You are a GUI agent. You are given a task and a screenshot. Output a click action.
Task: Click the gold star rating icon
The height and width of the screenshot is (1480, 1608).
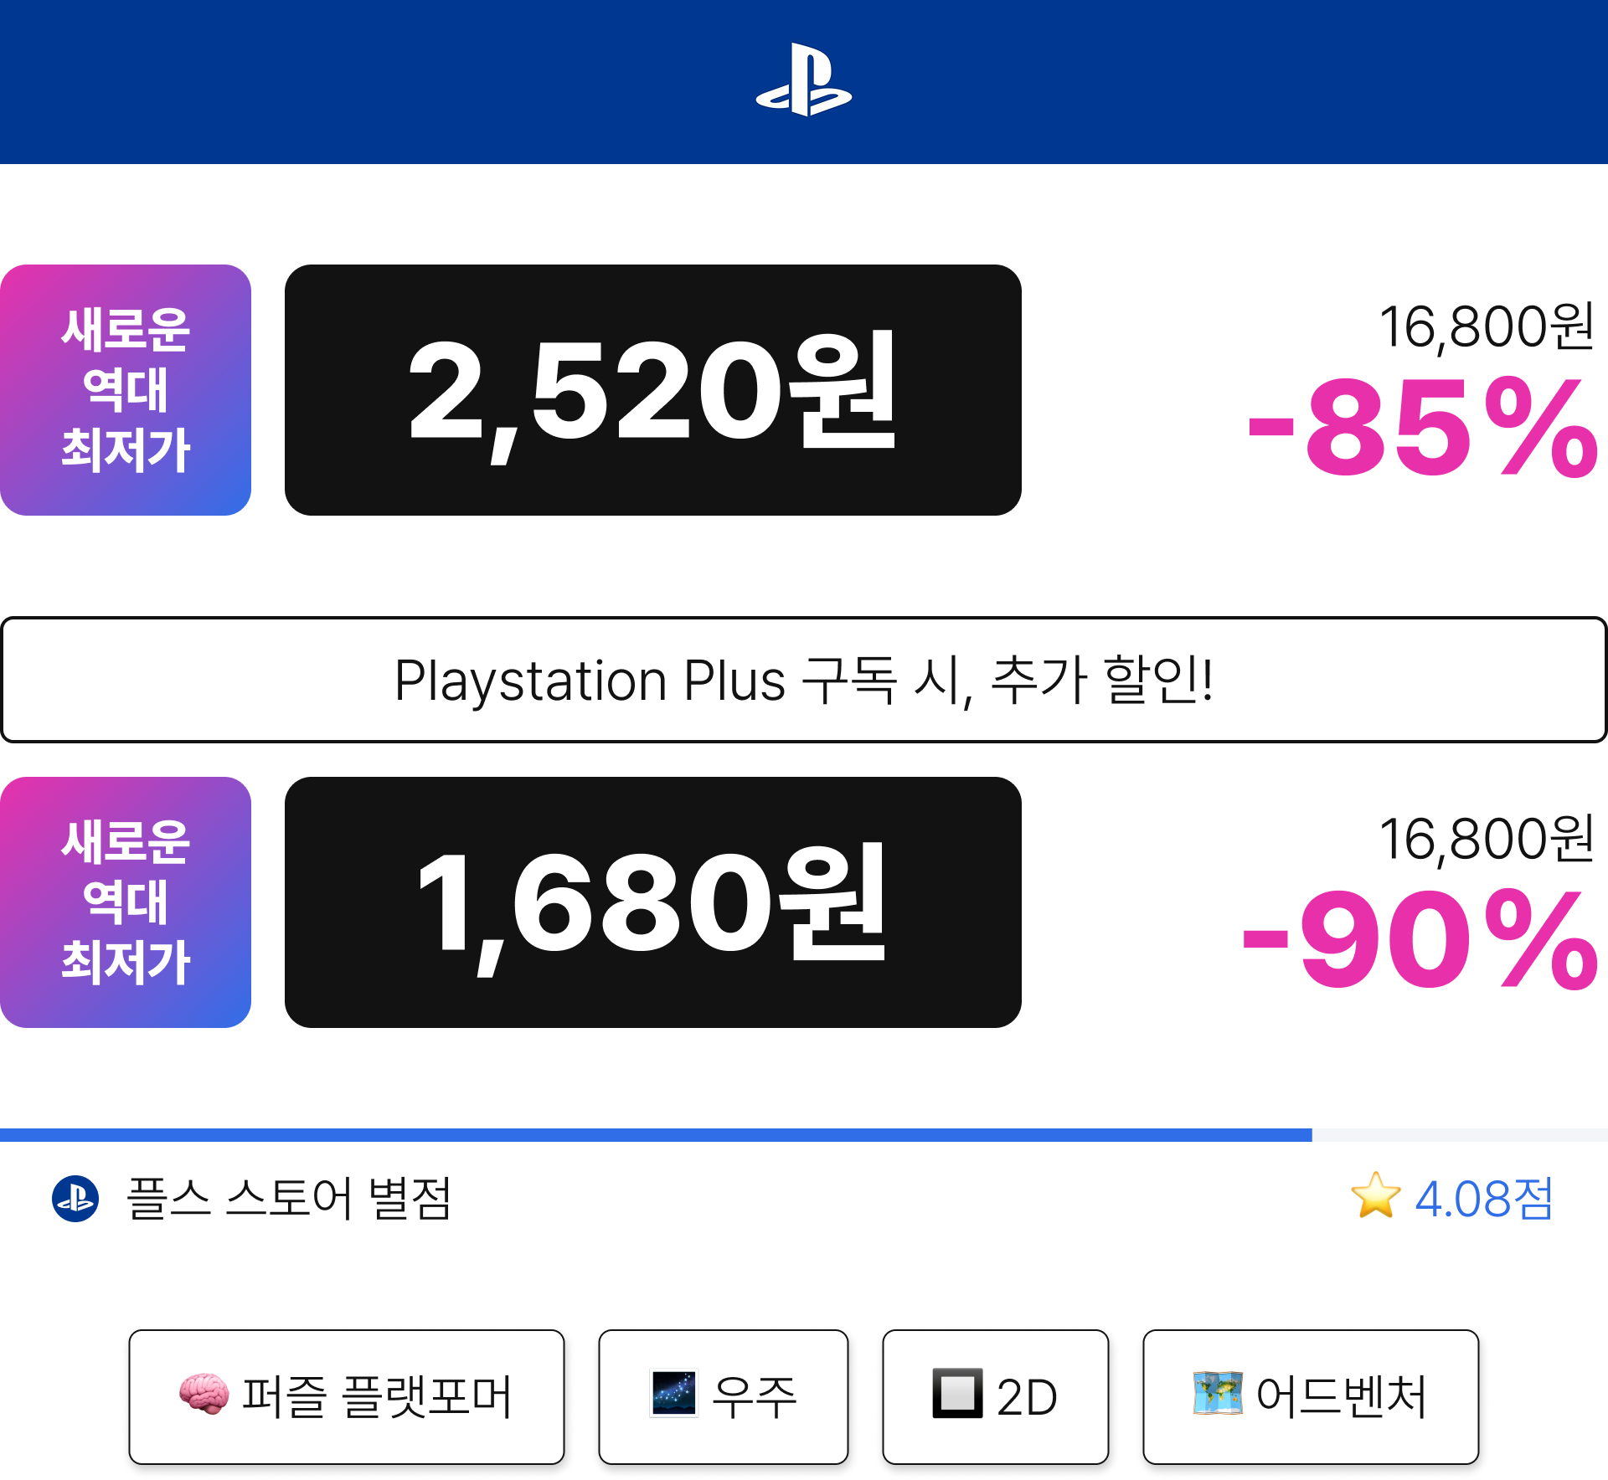[1376, 1196]
